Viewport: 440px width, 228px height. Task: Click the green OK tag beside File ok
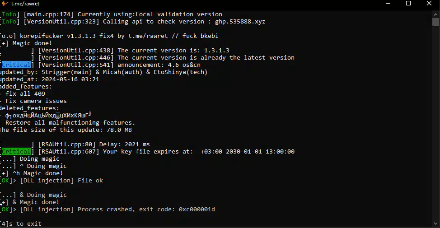tap(5, 180)
